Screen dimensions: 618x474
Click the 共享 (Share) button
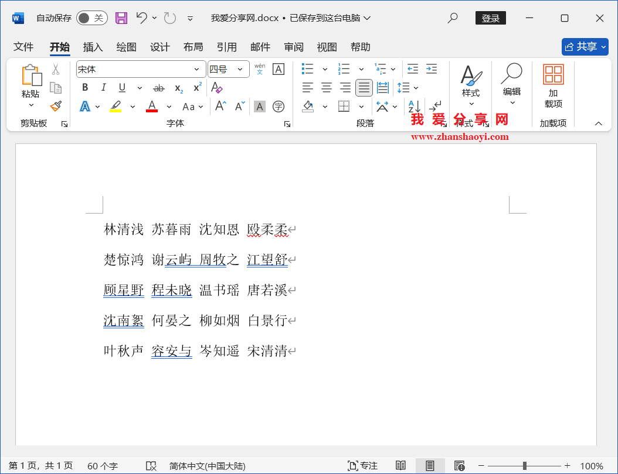[x=585, y=47]
